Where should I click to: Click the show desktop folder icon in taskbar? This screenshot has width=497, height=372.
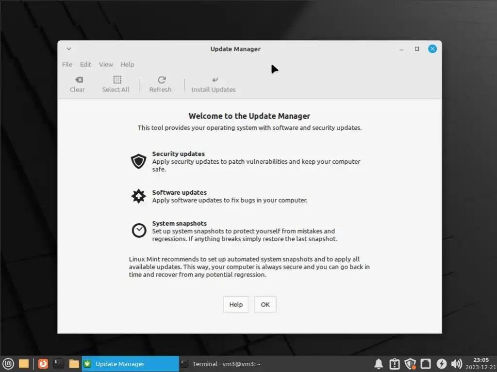click(x=24, y=364)
